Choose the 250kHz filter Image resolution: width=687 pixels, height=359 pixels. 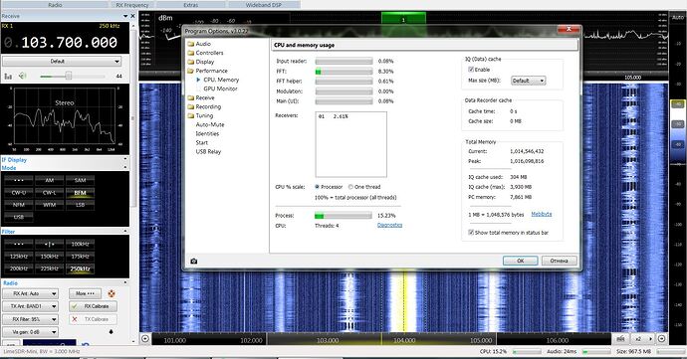pyautogui.click(x=80, y=269)
